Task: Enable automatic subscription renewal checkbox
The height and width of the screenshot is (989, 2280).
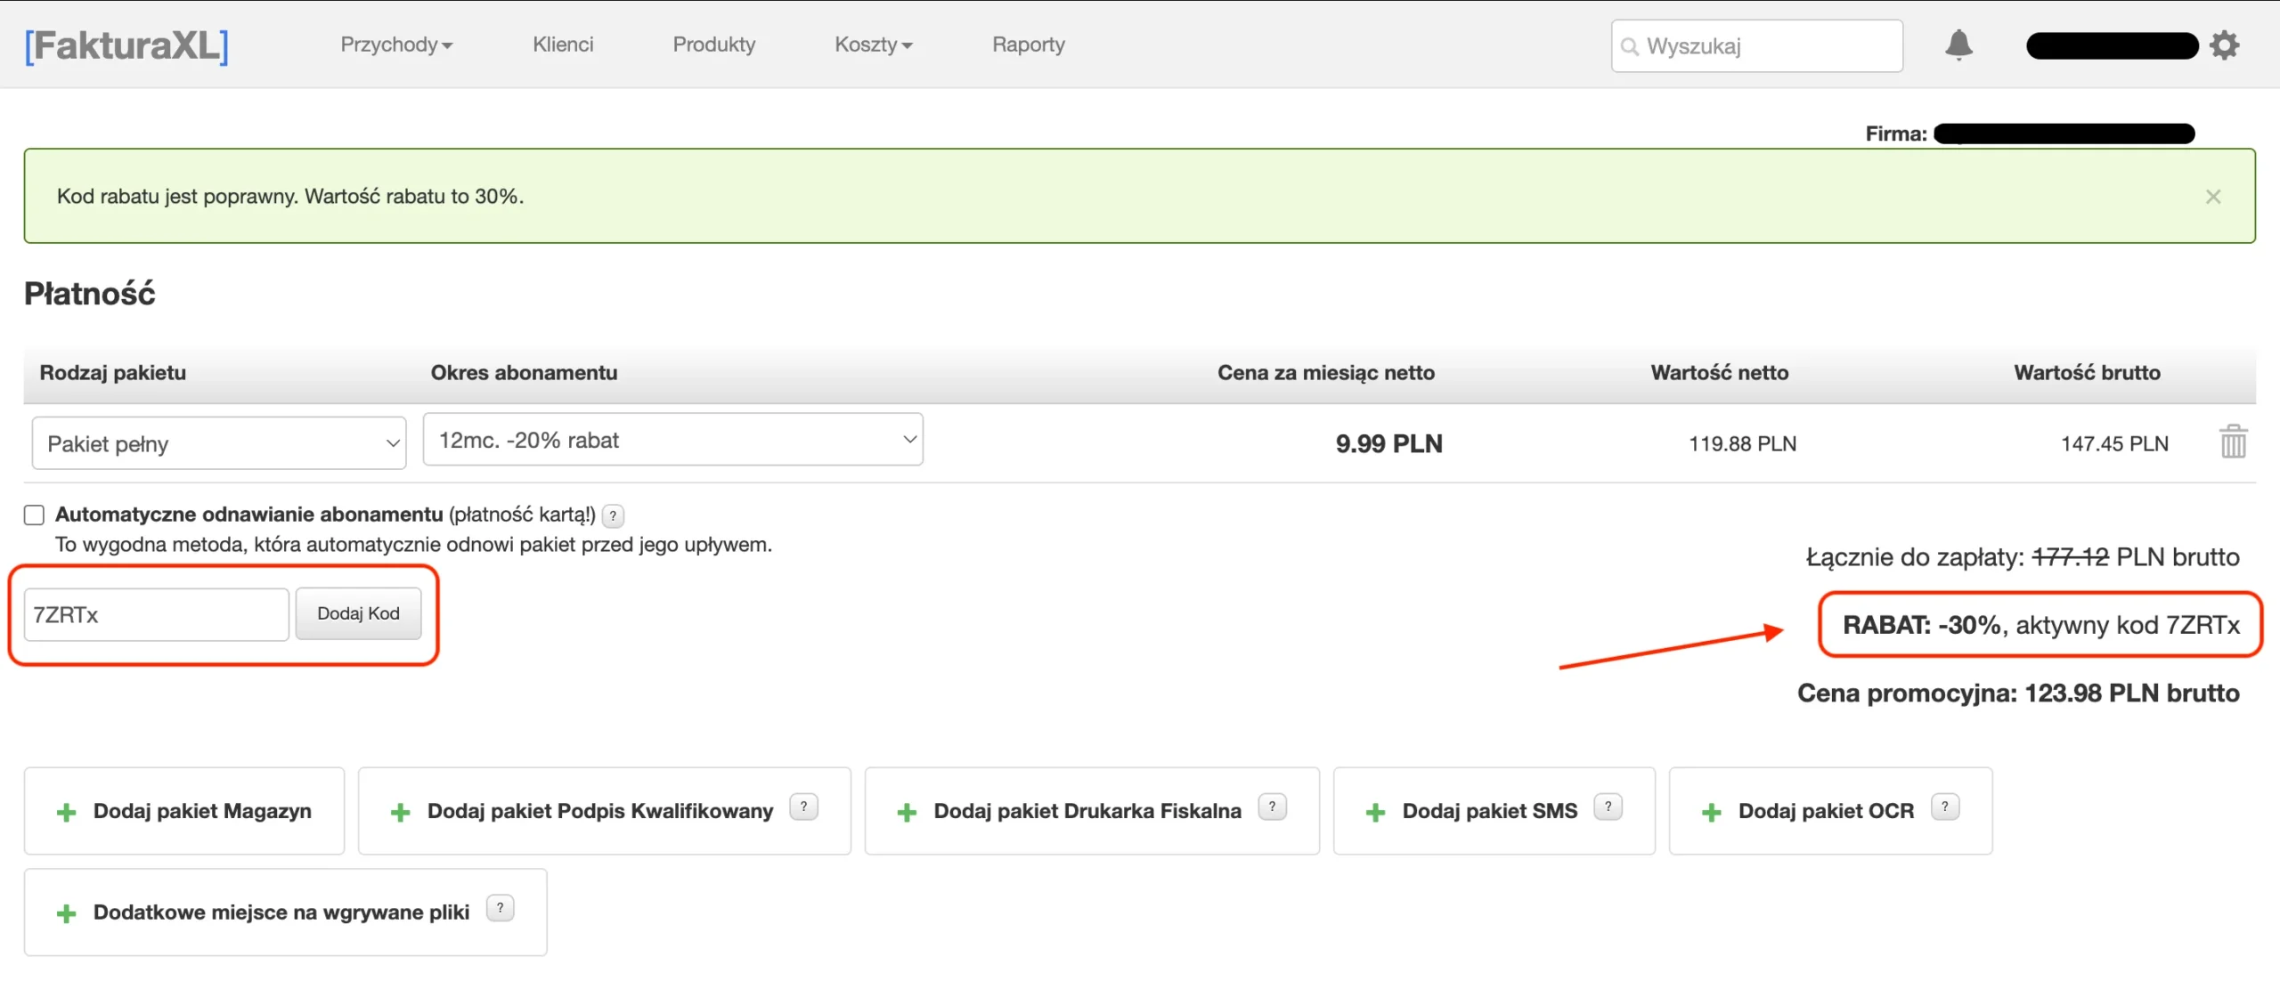Action: [34, 515]
